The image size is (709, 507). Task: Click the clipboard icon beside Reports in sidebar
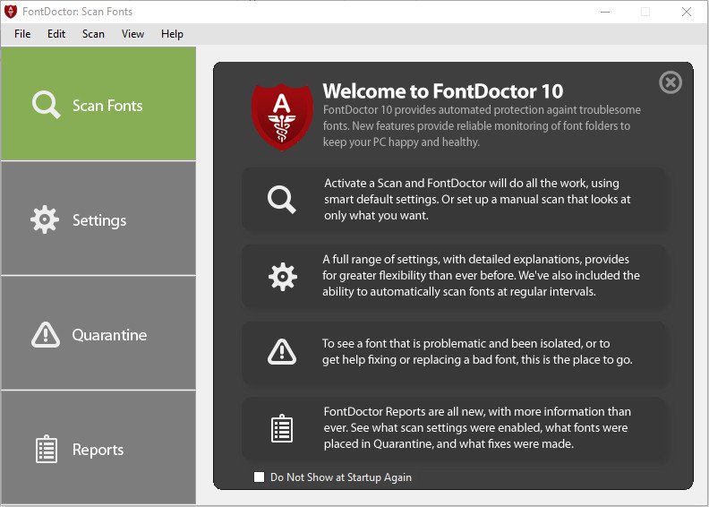(x=47, y=449)
